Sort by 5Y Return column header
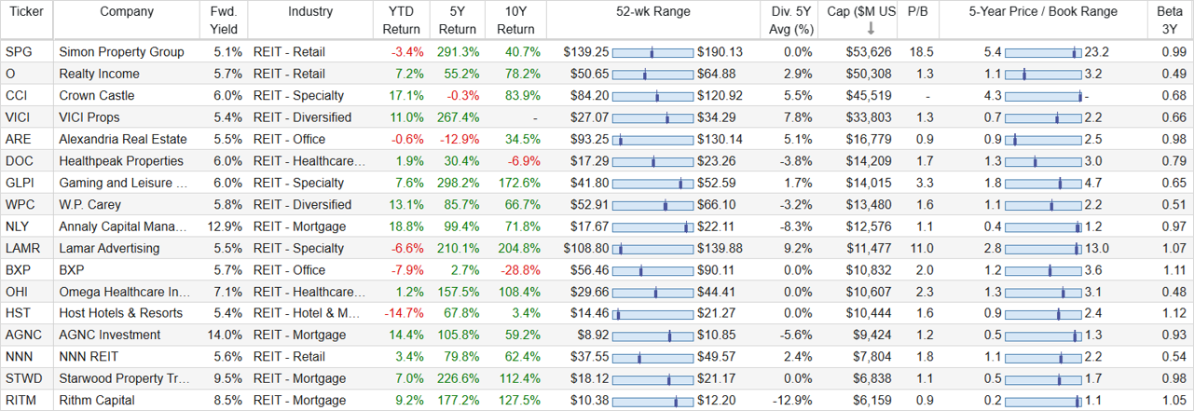The height and width of the screenshot is (411, 1194). tap(457, 21)
